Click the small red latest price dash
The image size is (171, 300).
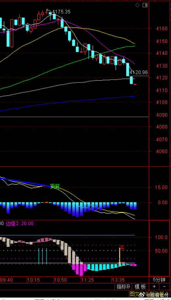pos(135,84)
